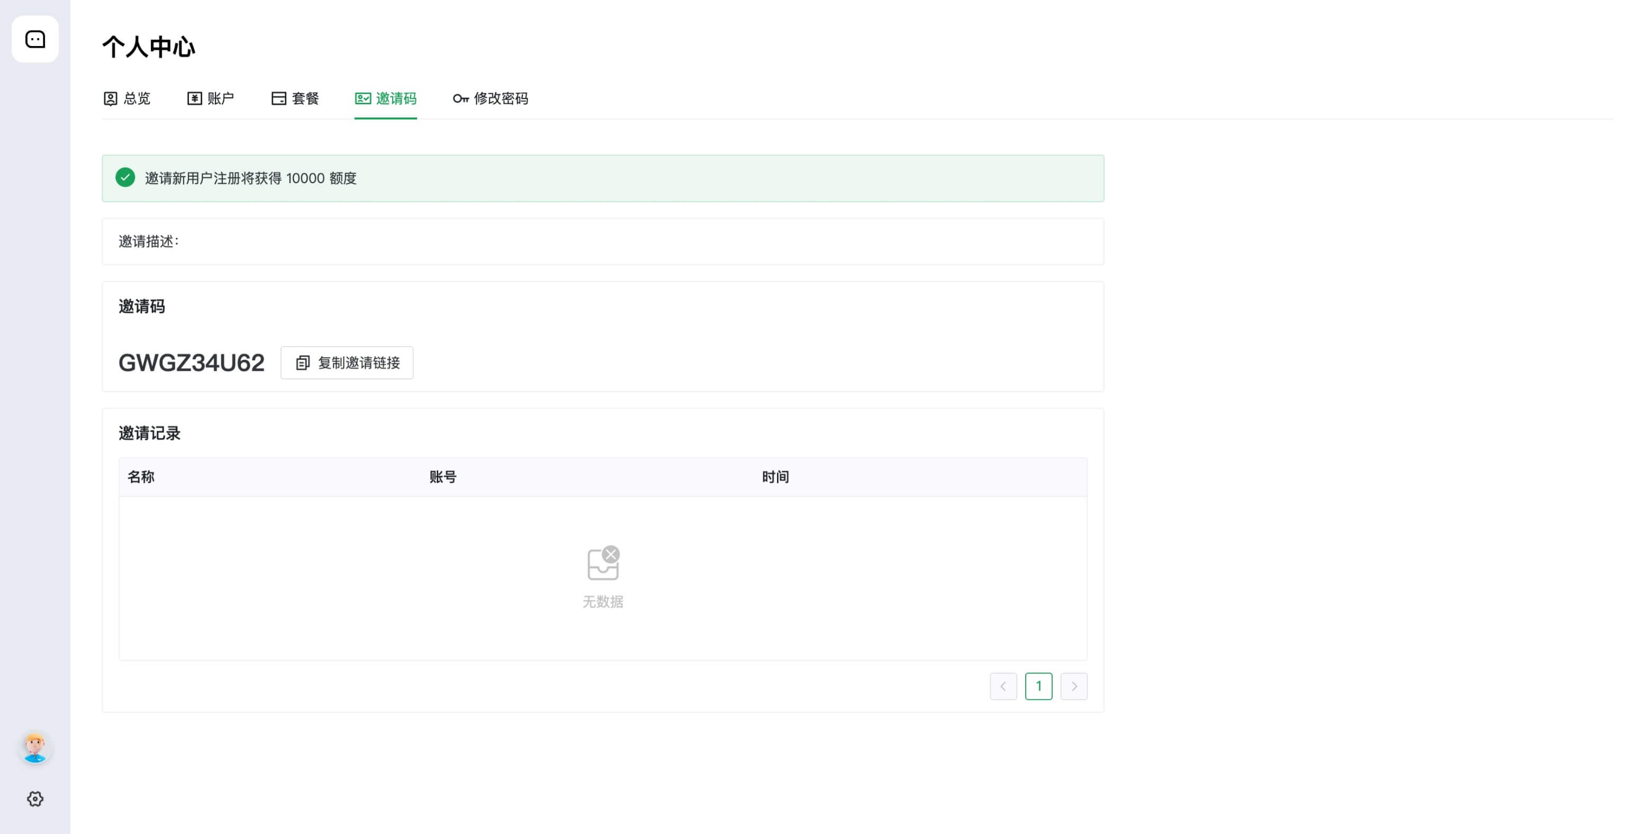Image resolution: width=1645 pixels, height=834 pixels.
Task: Click the chat bubble icon in sidebar
Action: click(x=35, y=39)
